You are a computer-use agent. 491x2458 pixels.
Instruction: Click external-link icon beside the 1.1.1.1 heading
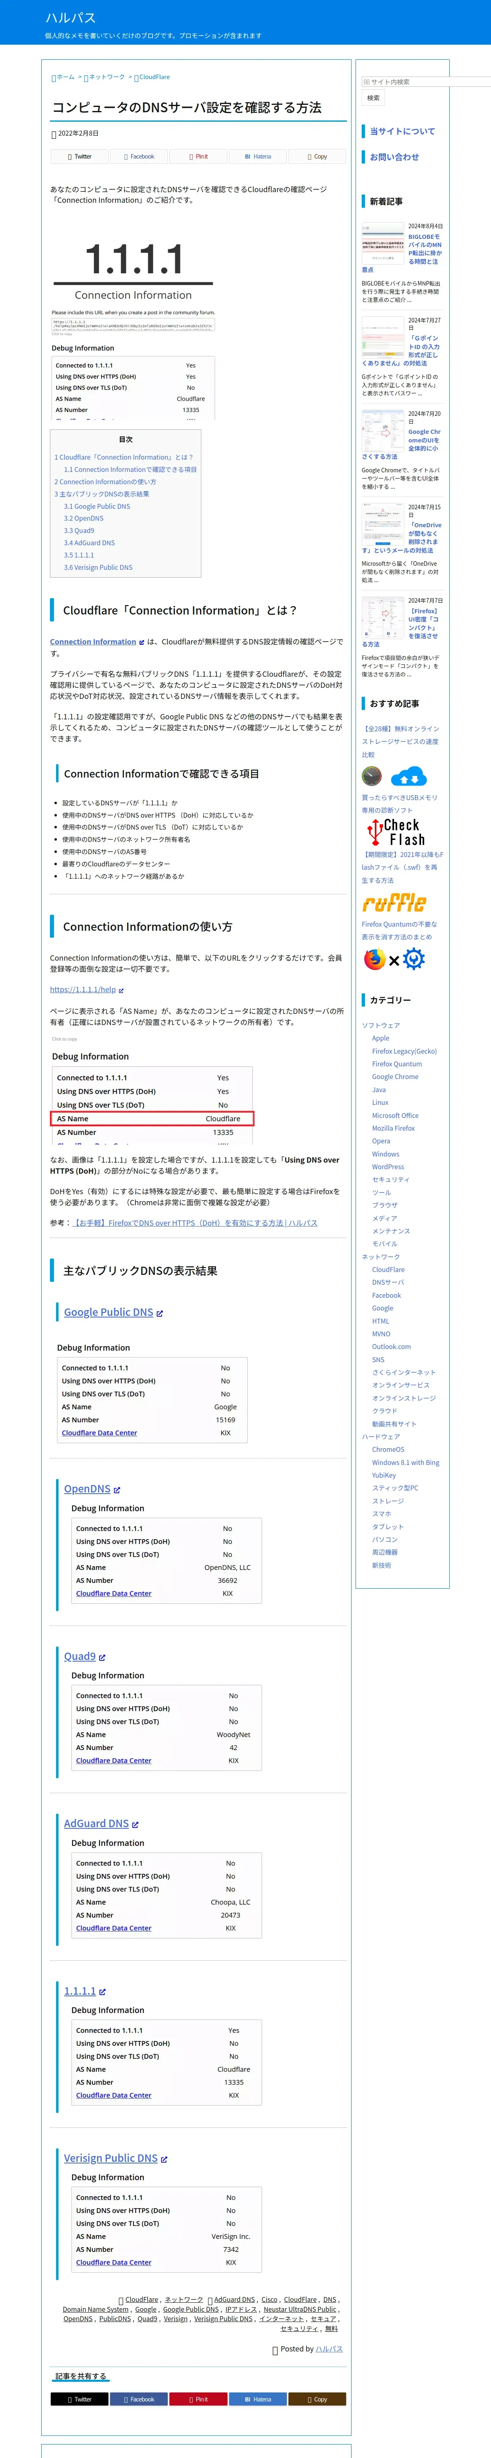coord(102,1992)
